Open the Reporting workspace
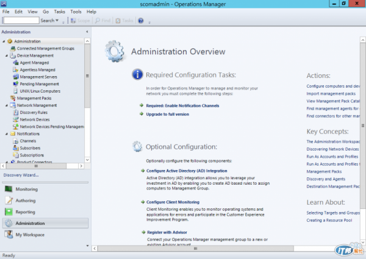 [x=46, y=212]
